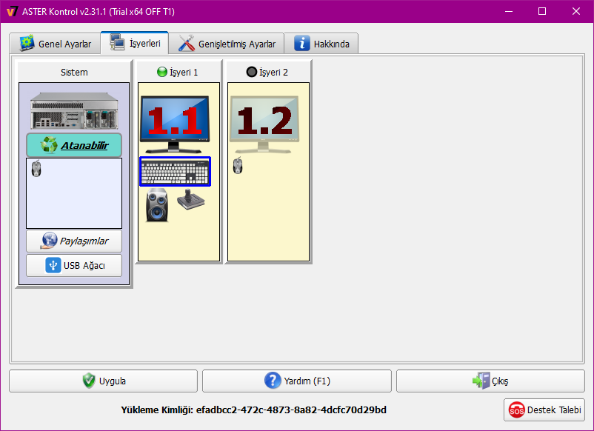Click the İşyeri 2 header label
The height and width of the screenshot is (431, 594).
pos(273,72)
